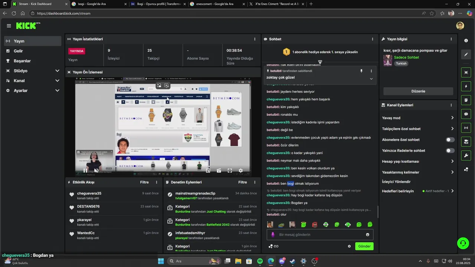475x267 pixels.
Task: Click the wrench icon in the right rail
Action: pyautogui.click(x=466, y=155)
